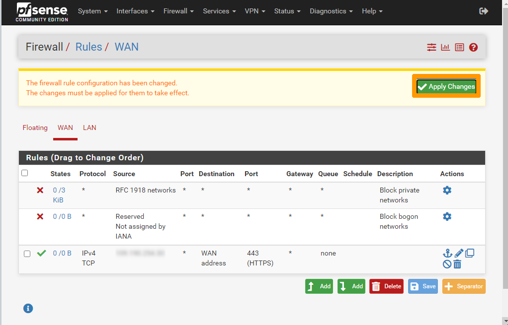Click the Apply Changes button
This screenshot has height=325, width=508.
click(446, 86)
